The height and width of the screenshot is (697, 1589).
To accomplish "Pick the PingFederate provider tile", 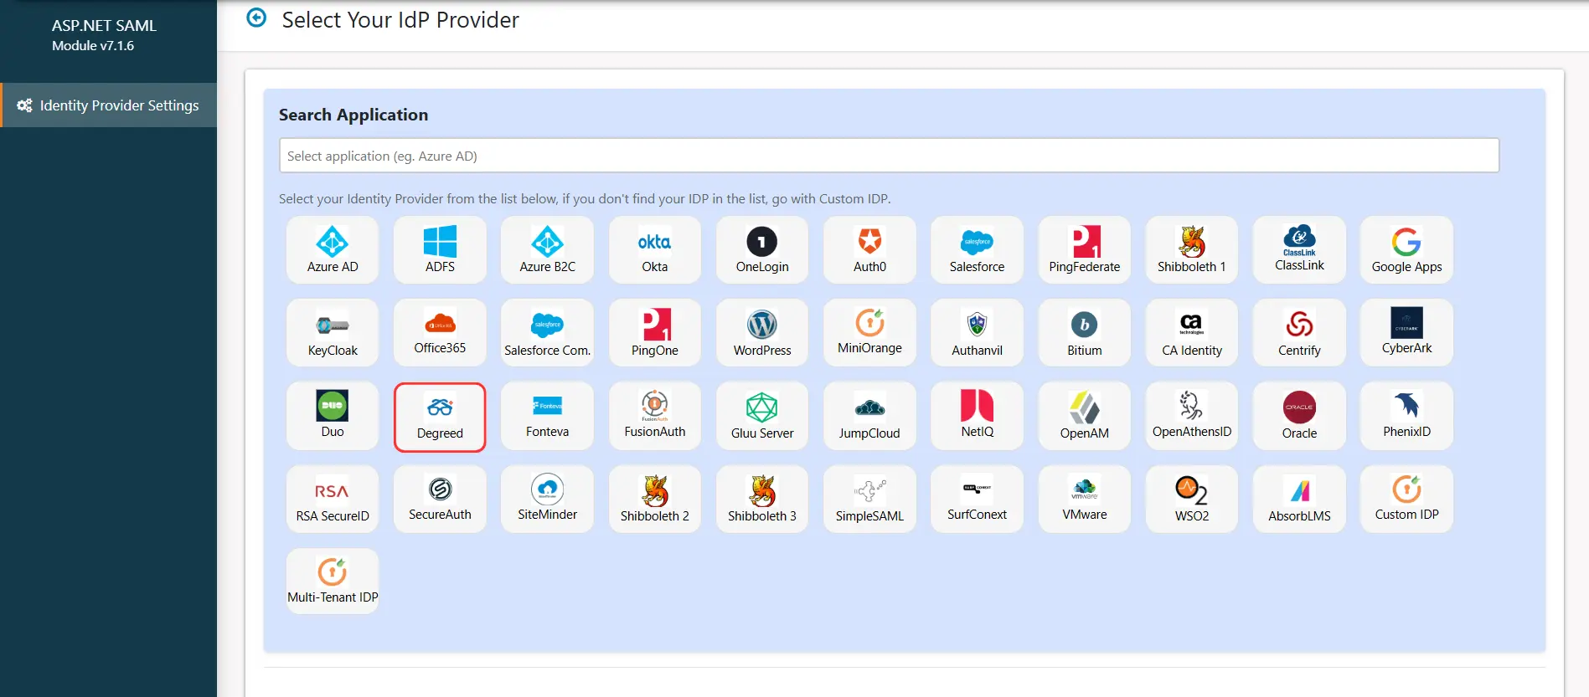I will click(x=1085, y=249).
